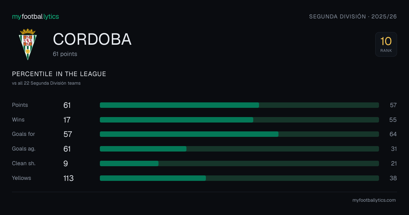Select the Segunda División 2025/26 label
Image resolution: width=409 pixels, height=215 pixels.
(353, 16)
